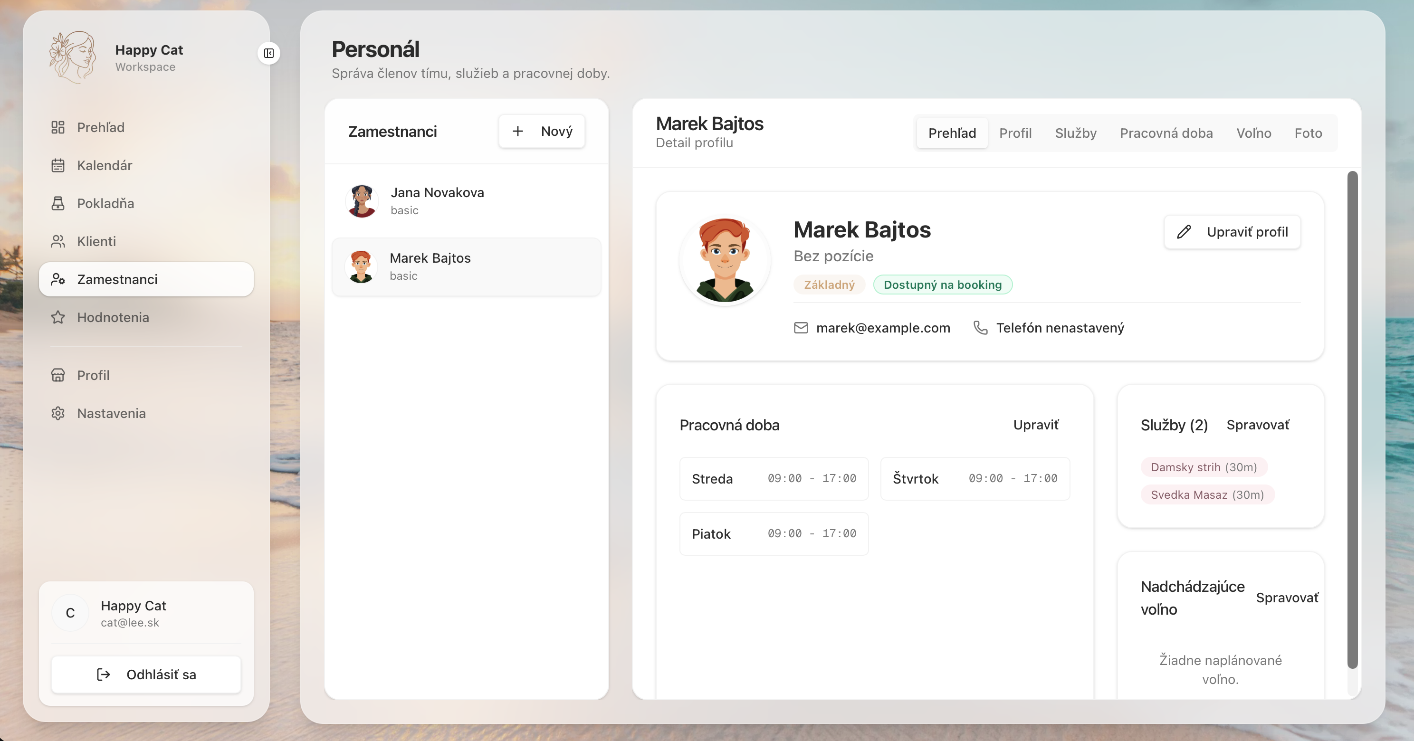Open the Hodnotenia star icon
The image size is (1414, 741).
click(58, 317)
